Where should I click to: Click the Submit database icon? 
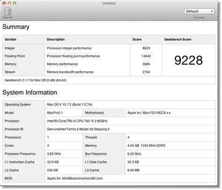[7, 12]
